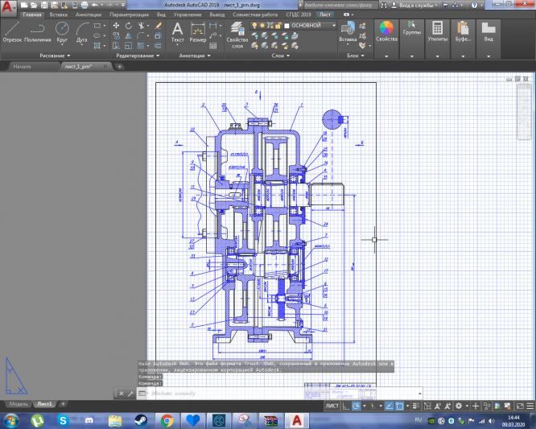Switch to the Аннотации ribbon tab
536x429 pixels.
click(x=88, y=14)
